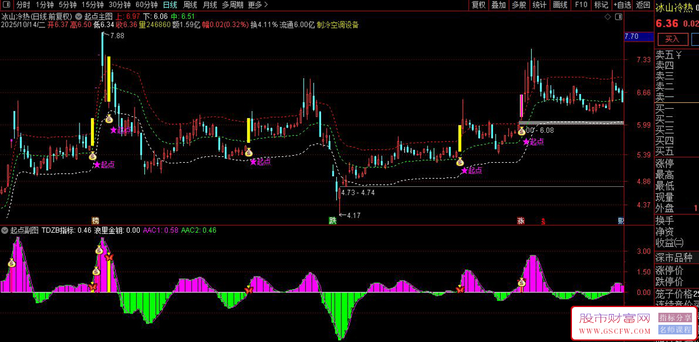Click the diamond icon above the chart
The height and width of the screenshot is (342, 699).
(607, 17)
